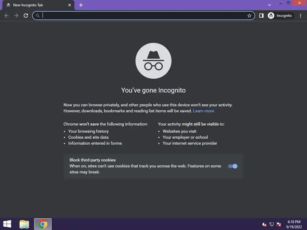Open the side panel
307x230 pixels.
(x=261, y=16)
